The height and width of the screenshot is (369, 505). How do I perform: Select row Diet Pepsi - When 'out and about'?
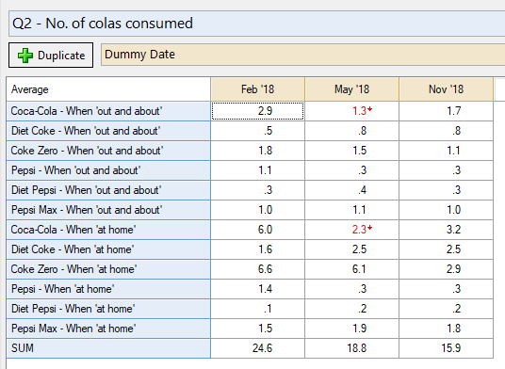pos(108,190)
